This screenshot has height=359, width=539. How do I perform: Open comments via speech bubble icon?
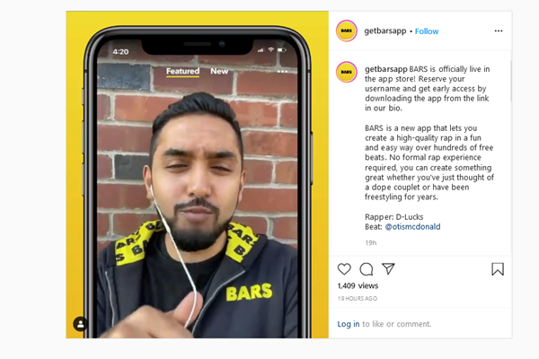pyautogui.click(x=367, y=269)
